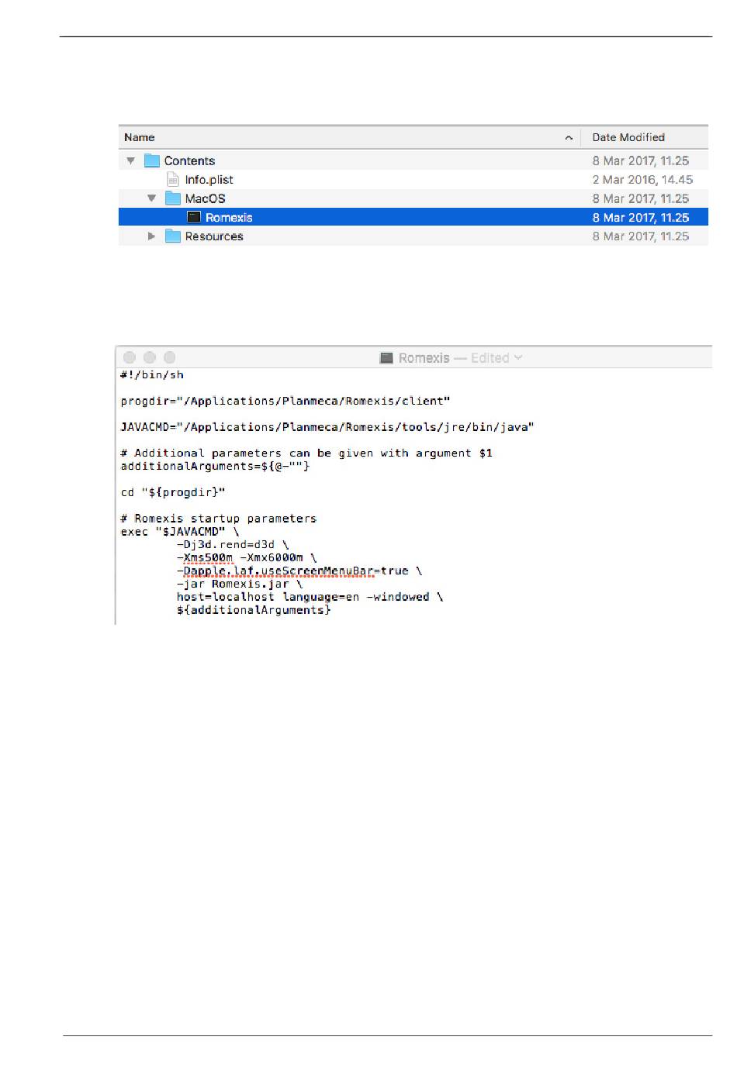Click the cd "${progdir}" line
The width and height of the screenshot is (737, 1069).
[173, 492]
